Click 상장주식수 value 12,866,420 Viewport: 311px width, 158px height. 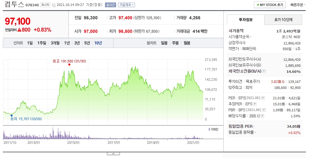pyautogui.click(x=292, y=43)
